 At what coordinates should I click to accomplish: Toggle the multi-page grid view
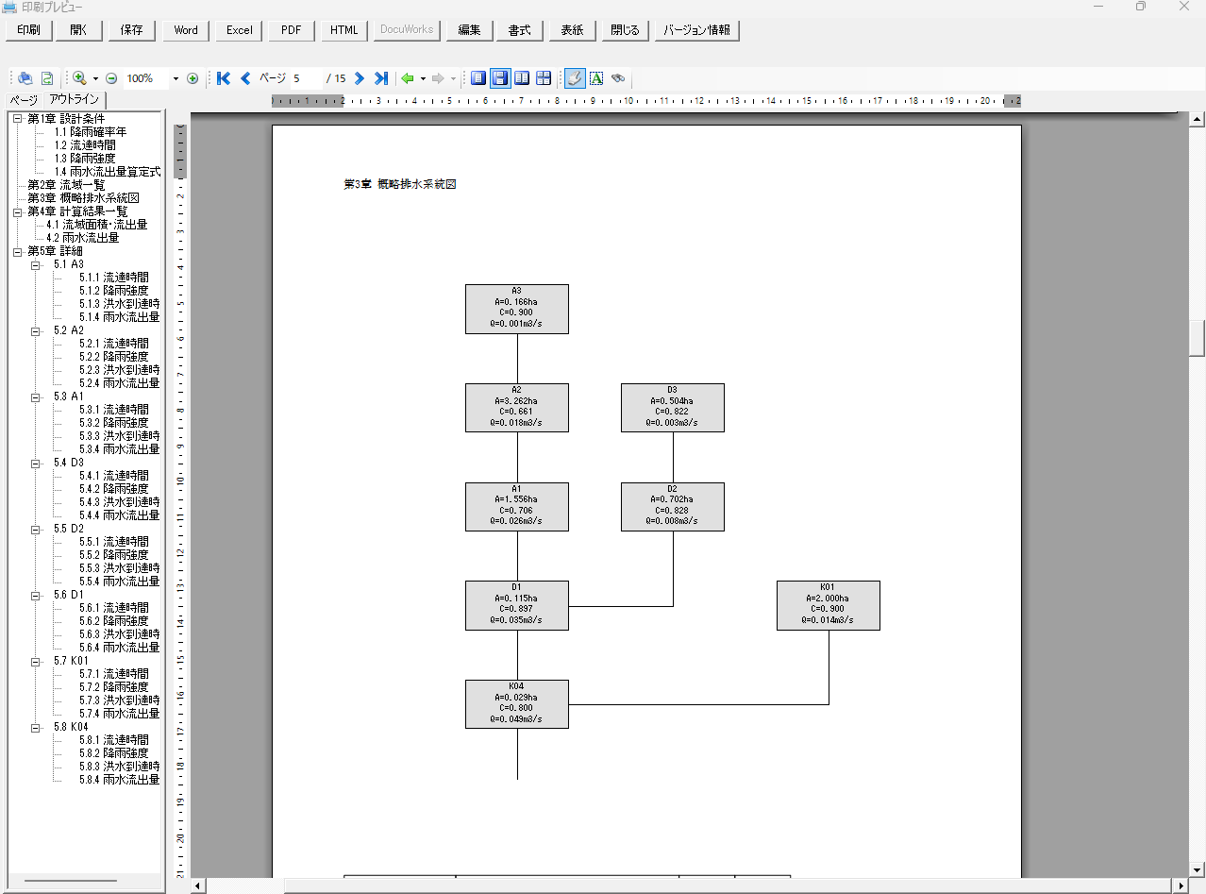click(x=544, y=78)
